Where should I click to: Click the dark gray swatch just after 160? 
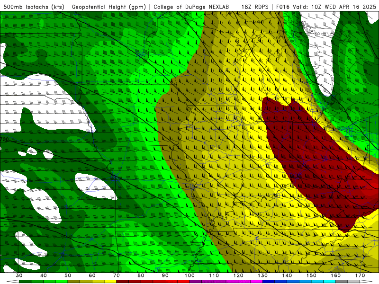tap(342, 281)
